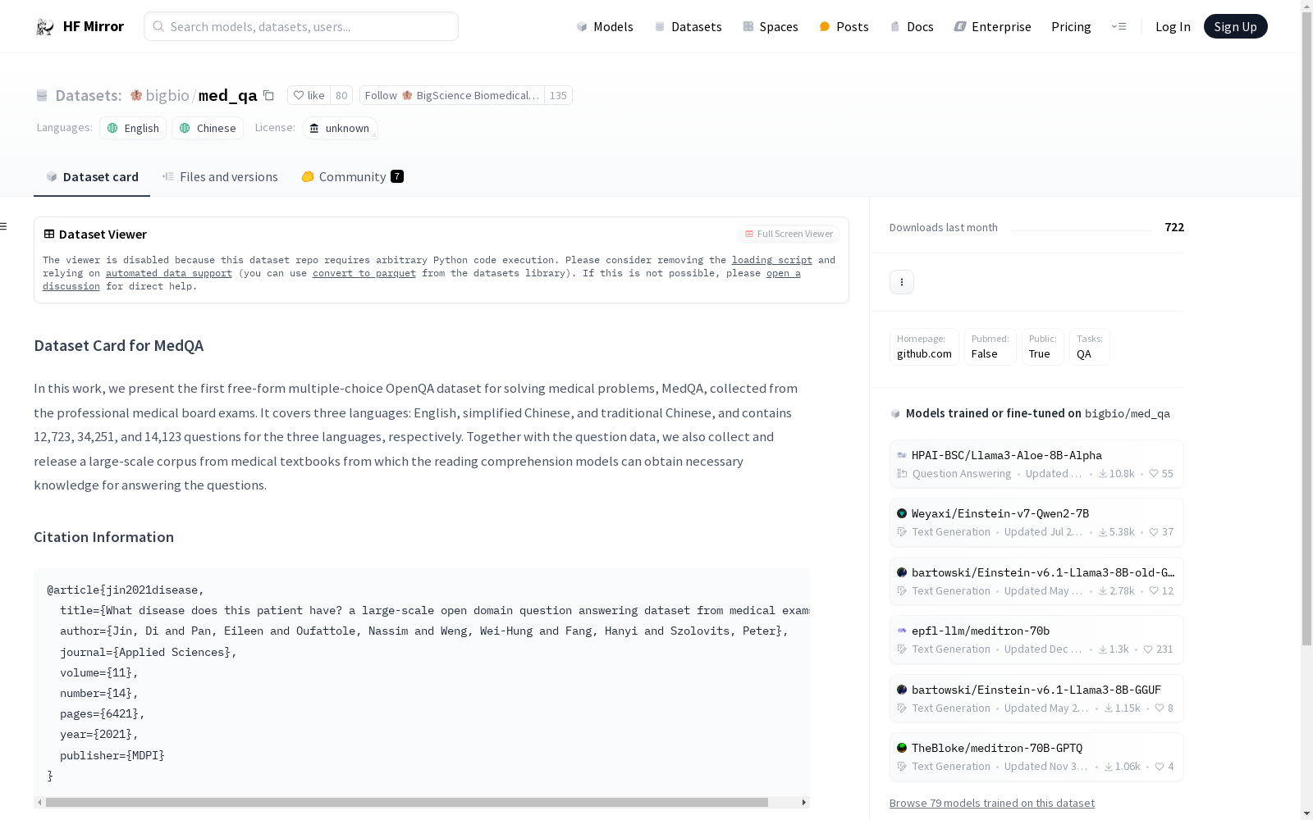Click the Log In link
Viewport: 1313px width, 820px height.
[1173, 26]
